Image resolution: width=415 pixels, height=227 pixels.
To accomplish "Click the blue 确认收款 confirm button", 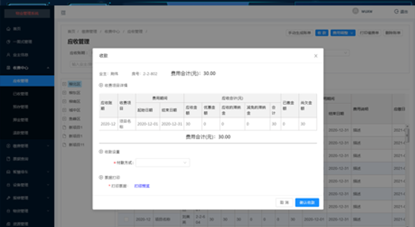I will pos(307,203).
